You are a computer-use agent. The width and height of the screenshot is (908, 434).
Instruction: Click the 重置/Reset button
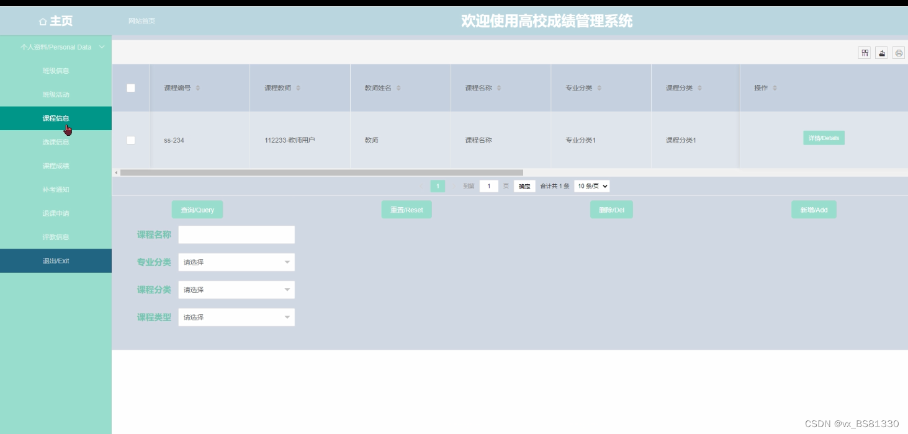[x=407, y=210]
